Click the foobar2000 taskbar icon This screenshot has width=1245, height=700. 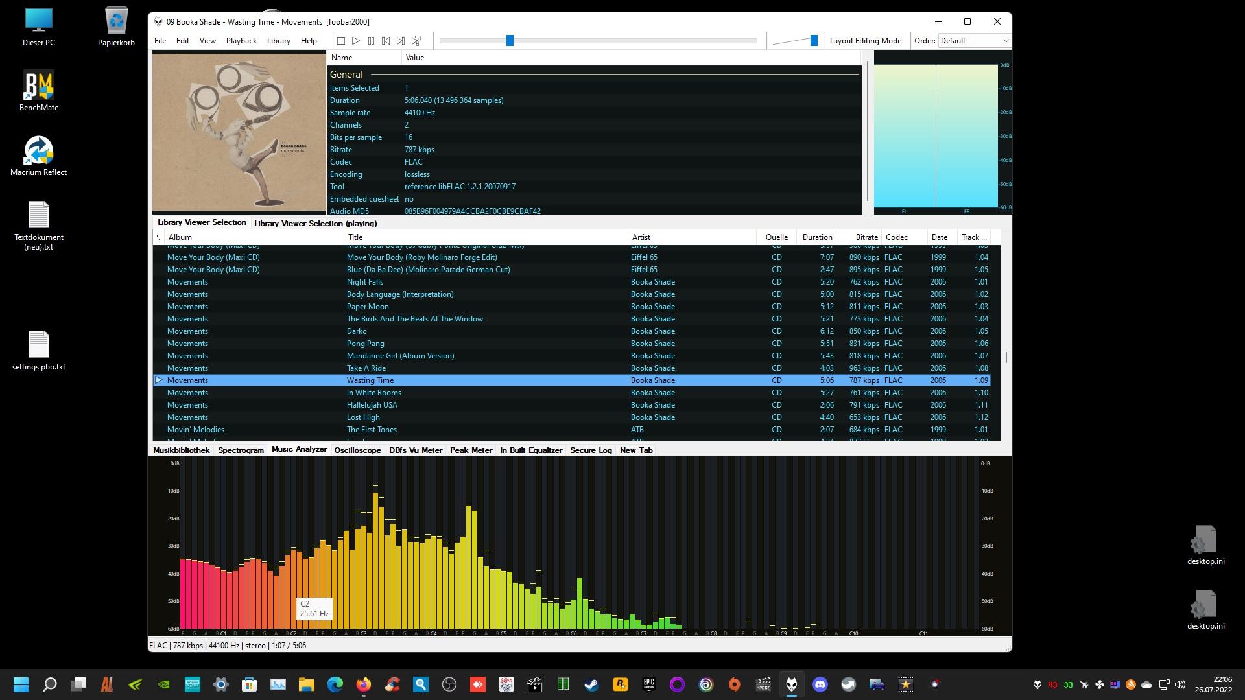(791, 684)
